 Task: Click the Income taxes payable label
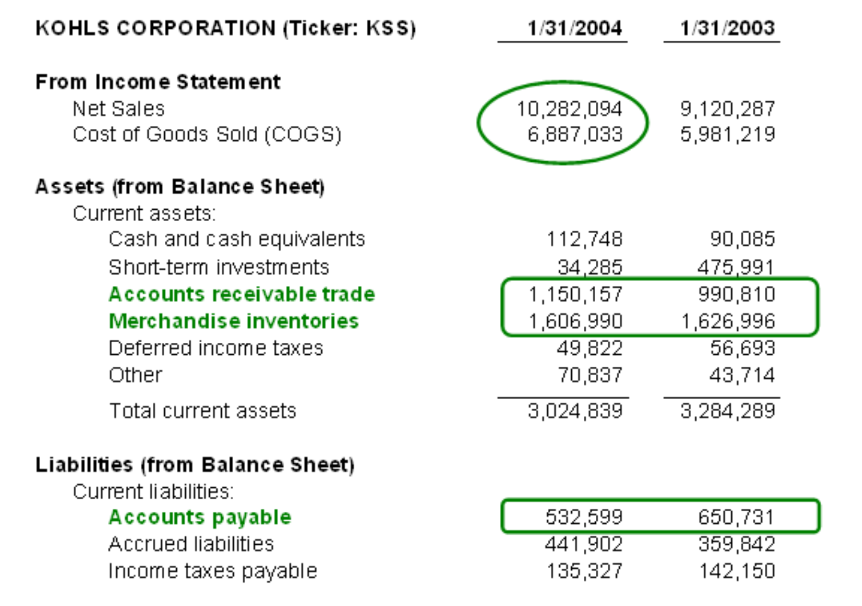[213, 571]
